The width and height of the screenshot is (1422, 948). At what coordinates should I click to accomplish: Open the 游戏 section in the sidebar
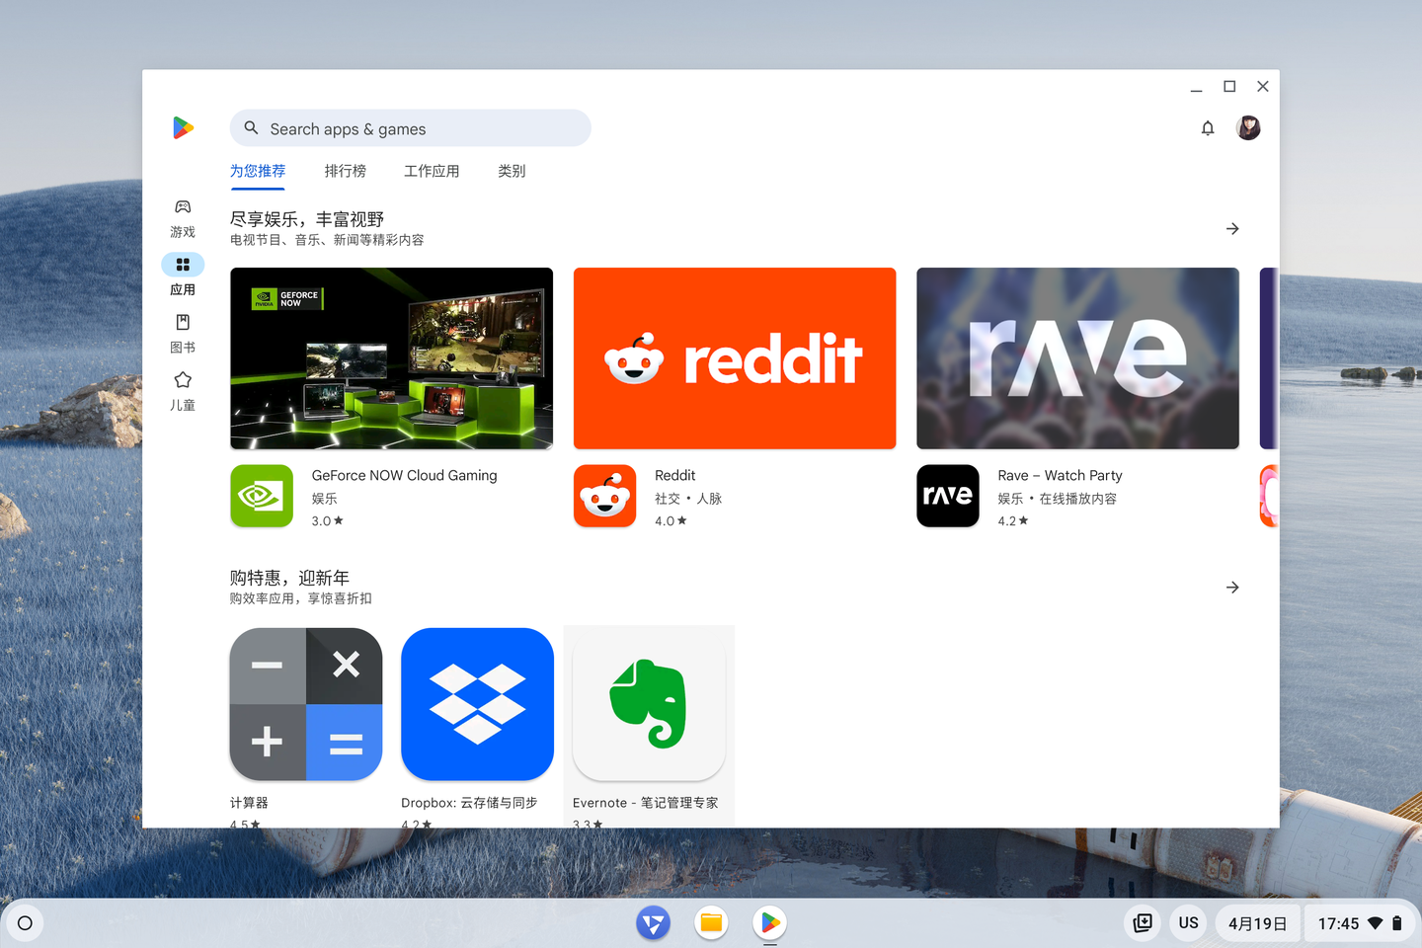[x=183, y=217]
